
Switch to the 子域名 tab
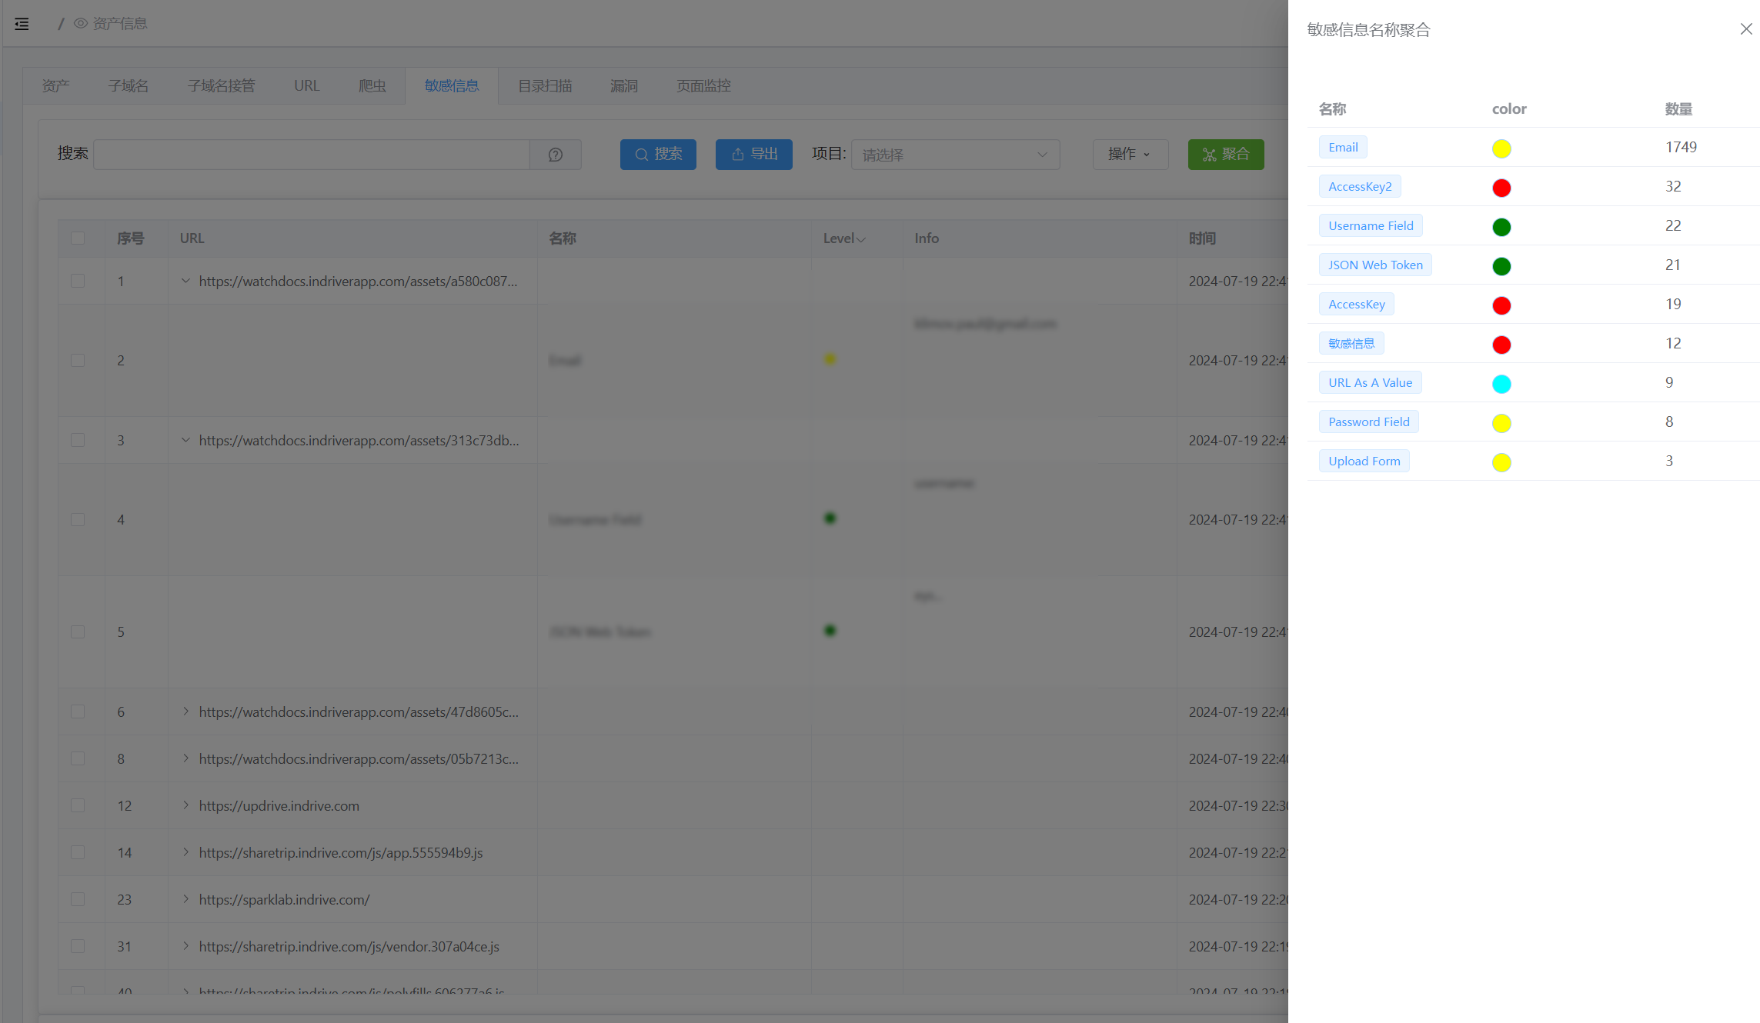(x=128, y=86)
